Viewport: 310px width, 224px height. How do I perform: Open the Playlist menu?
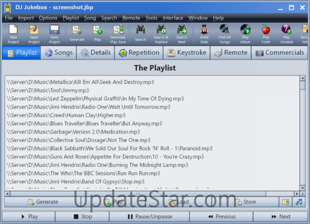click(71, 18)
